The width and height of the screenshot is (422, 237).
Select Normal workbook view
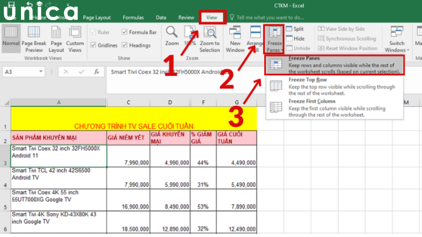[x=9, y=38]
